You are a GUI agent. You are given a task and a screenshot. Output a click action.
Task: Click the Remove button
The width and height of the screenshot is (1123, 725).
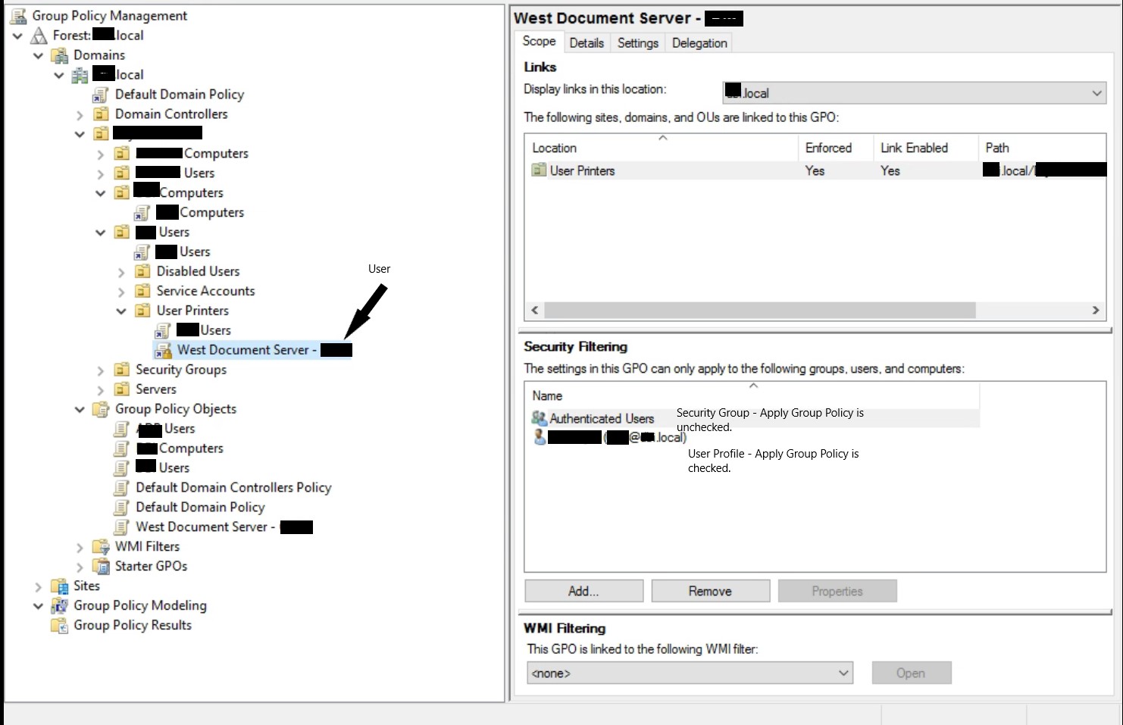point(710,590)
